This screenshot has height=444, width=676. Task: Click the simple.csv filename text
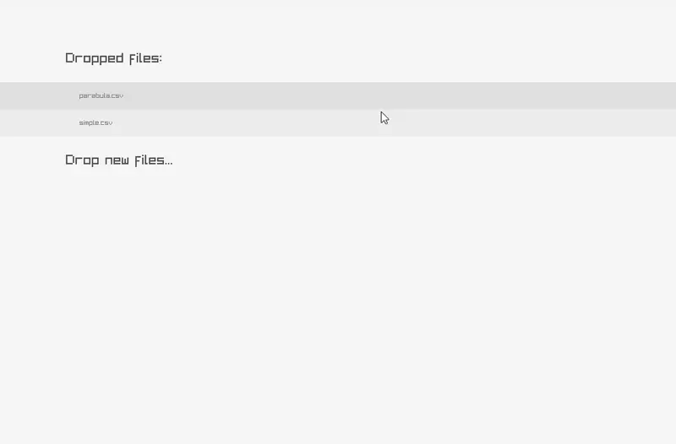pyautogui.click(x=95, y=122)
